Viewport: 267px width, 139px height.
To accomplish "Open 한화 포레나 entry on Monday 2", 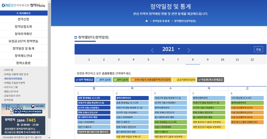I will pyautogui.click(x=94, y=112).
